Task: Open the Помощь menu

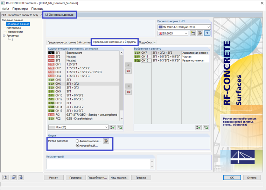Action: (37, 9)
